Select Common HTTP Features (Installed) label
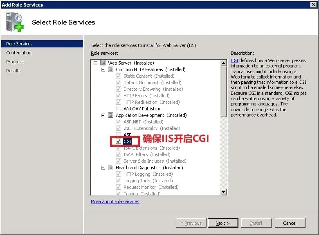 [151, 69]
